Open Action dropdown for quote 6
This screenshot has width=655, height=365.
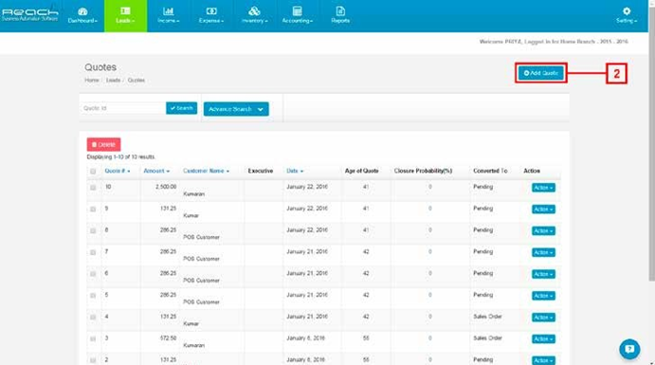tap(543, 274)
